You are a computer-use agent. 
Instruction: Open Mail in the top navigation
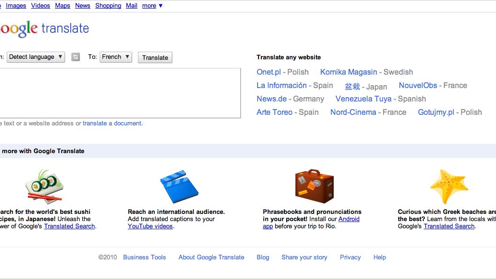pos(132,6)
